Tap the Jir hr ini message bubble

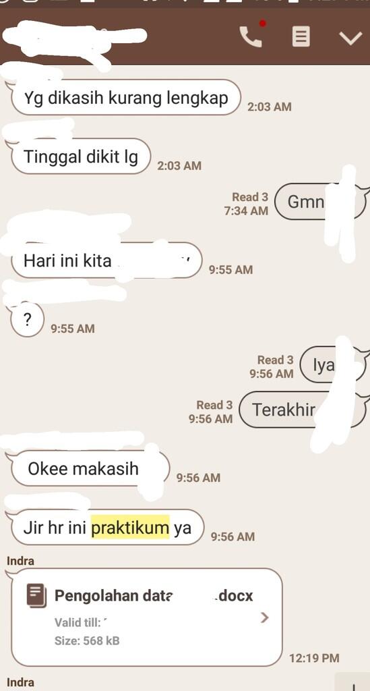coord(108,527)
